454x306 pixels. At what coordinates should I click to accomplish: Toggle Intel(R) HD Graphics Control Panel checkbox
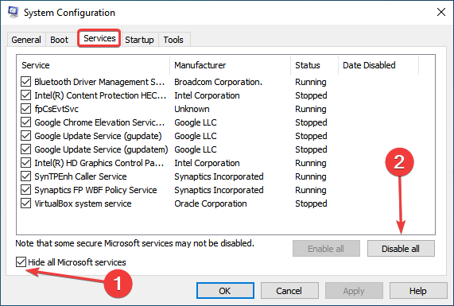coord(25,163)
